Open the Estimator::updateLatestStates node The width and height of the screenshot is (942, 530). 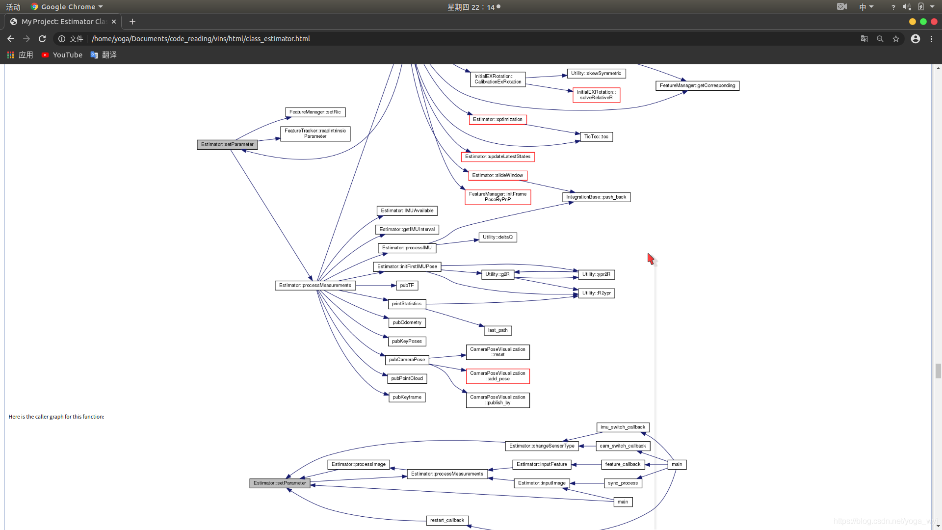coord(497,157)
